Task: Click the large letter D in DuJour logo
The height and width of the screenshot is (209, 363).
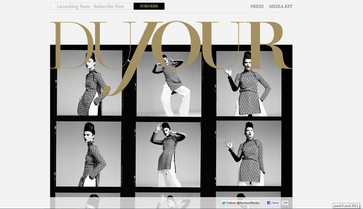Action: [71, 44]
